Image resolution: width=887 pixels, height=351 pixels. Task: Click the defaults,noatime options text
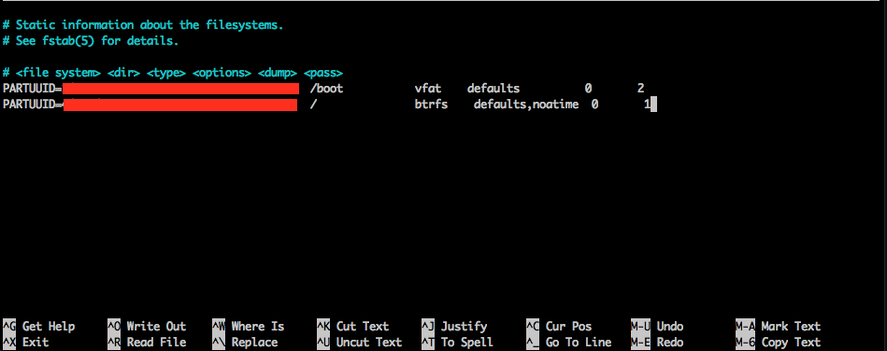pyautogui.click(x=526, y=104)
